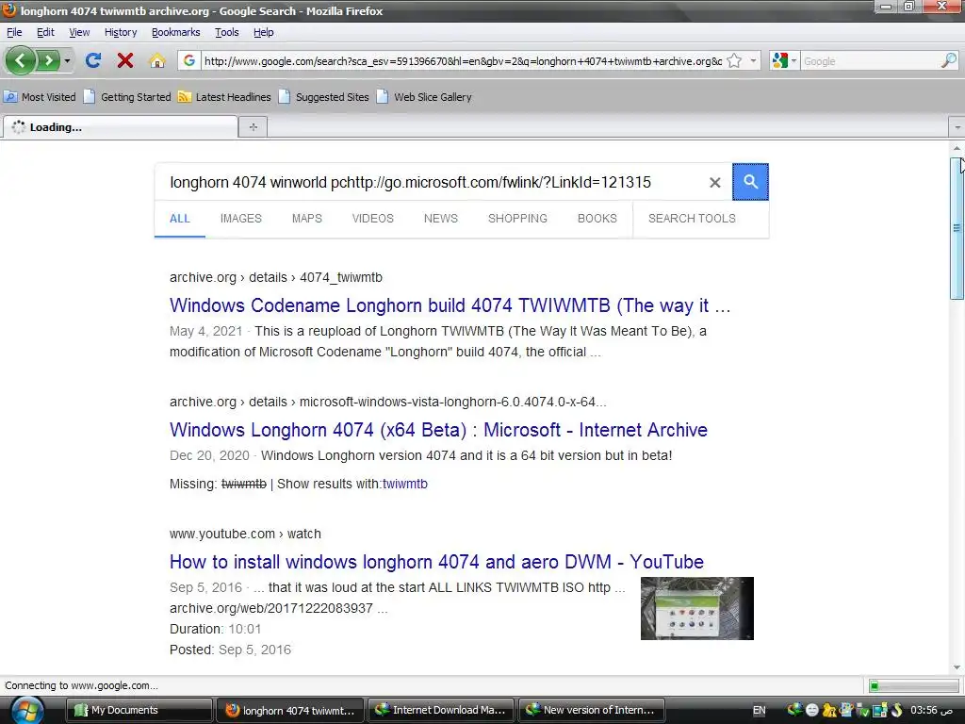Screen dimensions: 965x724
Task: Click the www.youtube.com › watch breadcrumb
Action: [245, 534]
